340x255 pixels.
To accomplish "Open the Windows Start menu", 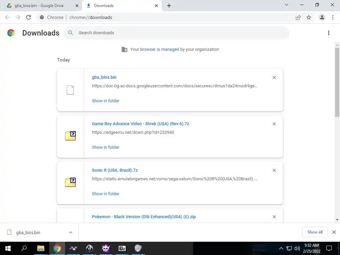I will tap(8, 248).
